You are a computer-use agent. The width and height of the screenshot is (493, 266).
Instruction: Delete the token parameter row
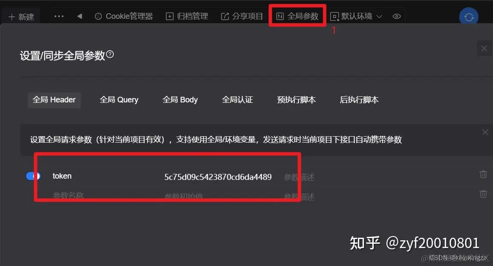(x=483, y=174)
